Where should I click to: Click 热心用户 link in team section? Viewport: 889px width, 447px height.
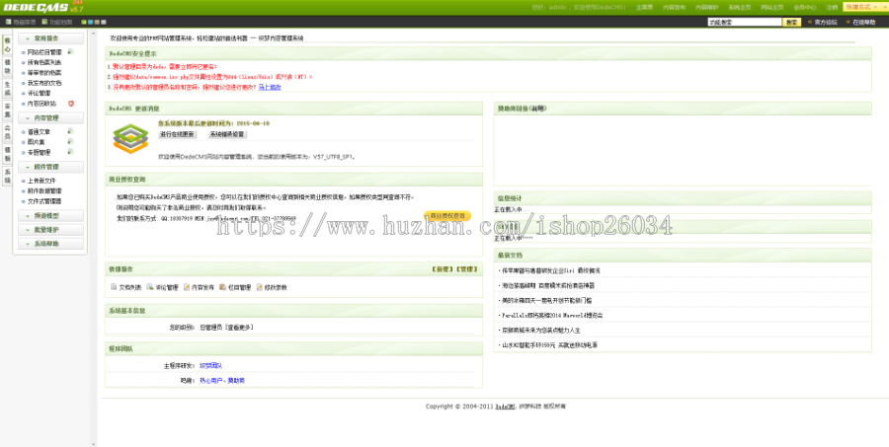(211, 381)
